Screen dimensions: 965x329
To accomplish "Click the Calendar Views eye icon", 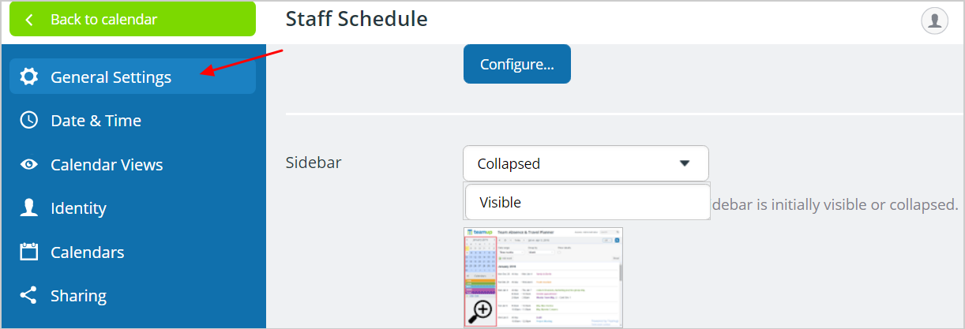I will tap(29, 165).
